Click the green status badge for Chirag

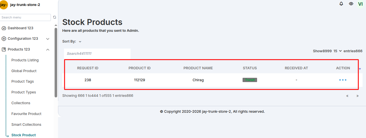click(x=250, y=80)
